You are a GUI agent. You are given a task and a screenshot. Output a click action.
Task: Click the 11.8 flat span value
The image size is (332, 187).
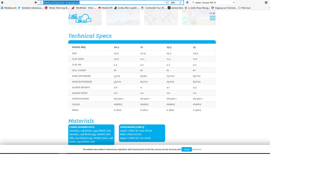point(195,59)
